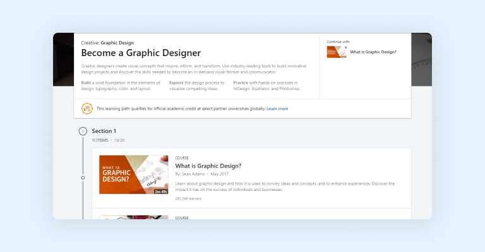Image resolution: width=485 pixels, height=252 pixels.
Task: Click the academic credit badge icon
Action: (x=87, y=108)
